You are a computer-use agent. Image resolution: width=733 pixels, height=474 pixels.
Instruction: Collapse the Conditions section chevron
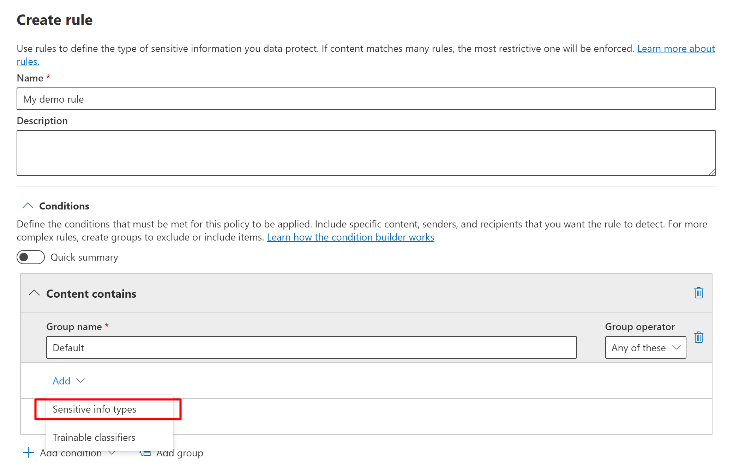point(28,206)
